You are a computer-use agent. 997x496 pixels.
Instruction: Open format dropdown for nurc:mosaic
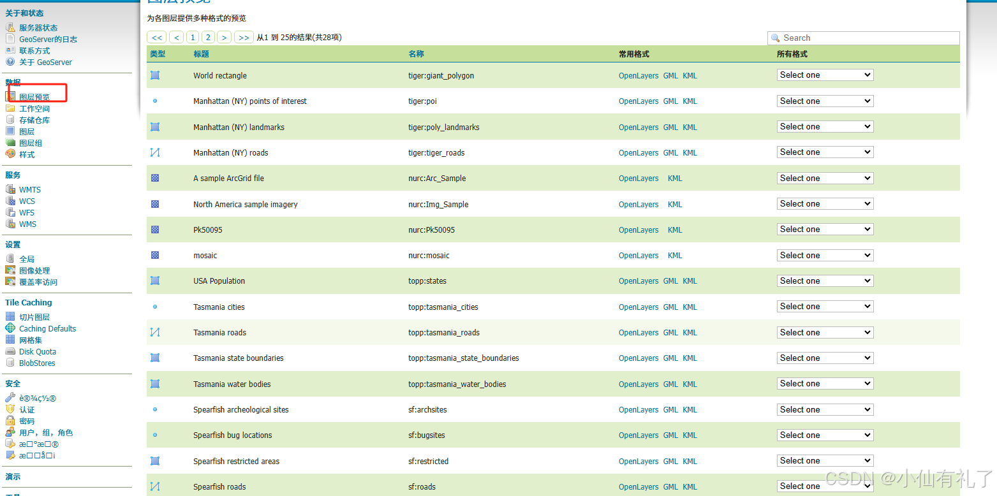pos(825,255)
